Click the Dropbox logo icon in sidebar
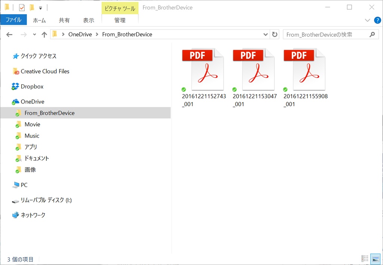 [x=15, y=86]
